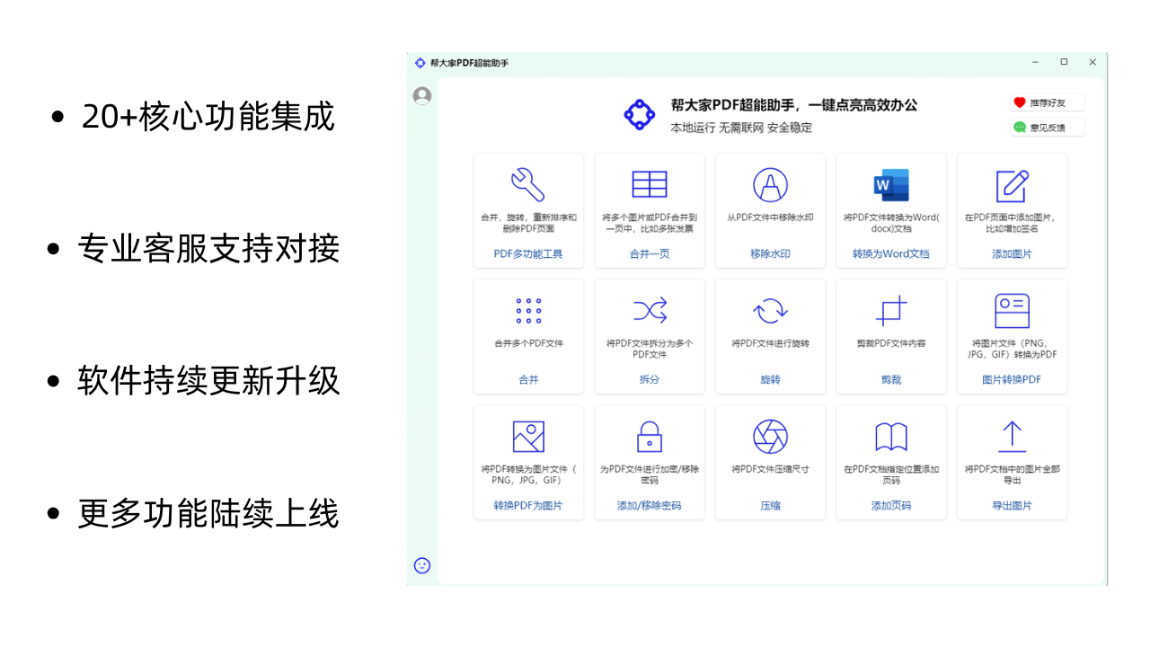Click the diamond app logo above the slogan
Viewport: 1150px width, 647px height.
(x=639, y=115)
